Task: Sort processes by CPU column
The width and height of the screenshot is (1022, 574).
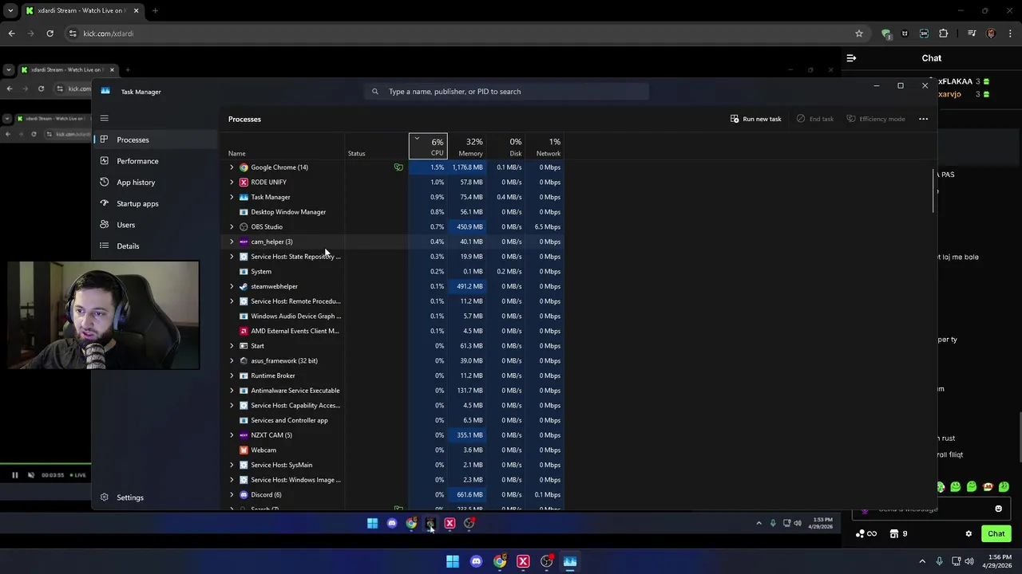Action: pyautogui.click(x=428, y=147)
